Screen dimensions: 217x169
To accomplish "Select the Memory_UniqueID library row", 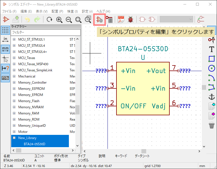I will click(43, 126).
